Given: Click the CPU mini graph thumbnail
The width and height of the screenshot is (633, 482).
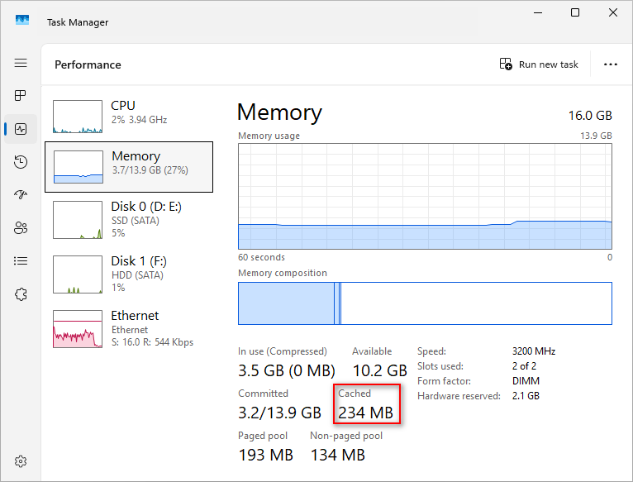Looking at the screenshot, I should pos(78,117).
